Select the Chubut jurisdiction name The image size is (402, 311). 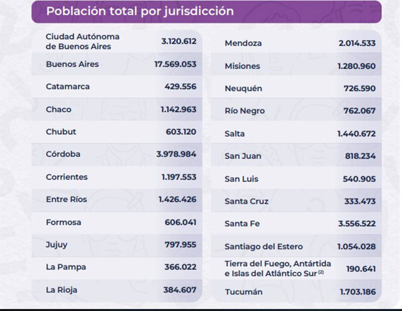click(x=61, y=132)
